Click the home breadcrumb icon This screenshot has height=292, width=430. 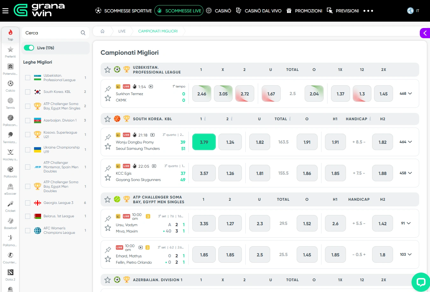coord(102,31)
